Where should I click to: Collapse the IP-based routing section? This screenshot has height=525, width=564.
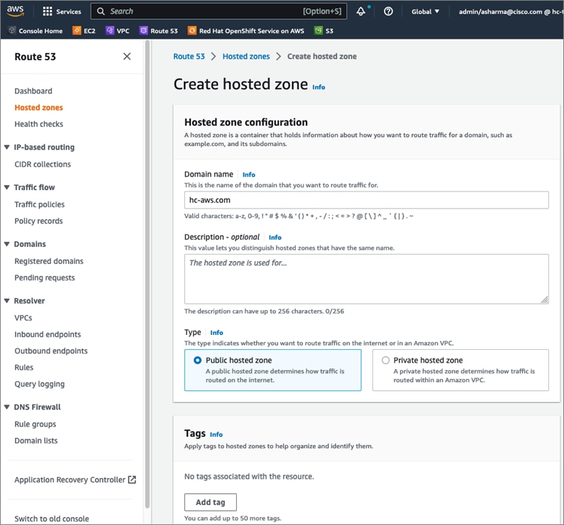(x=7, y=148)
